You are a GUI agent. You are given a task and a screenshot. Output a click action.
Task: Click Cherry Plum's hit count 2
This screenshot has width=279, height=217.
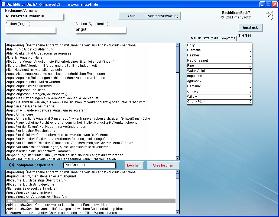(246, 102)
